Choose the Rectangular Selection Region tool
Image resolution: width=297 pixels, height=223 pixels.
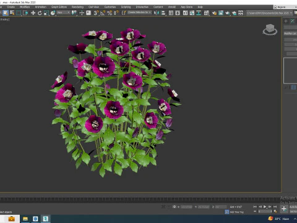[19, 13]
